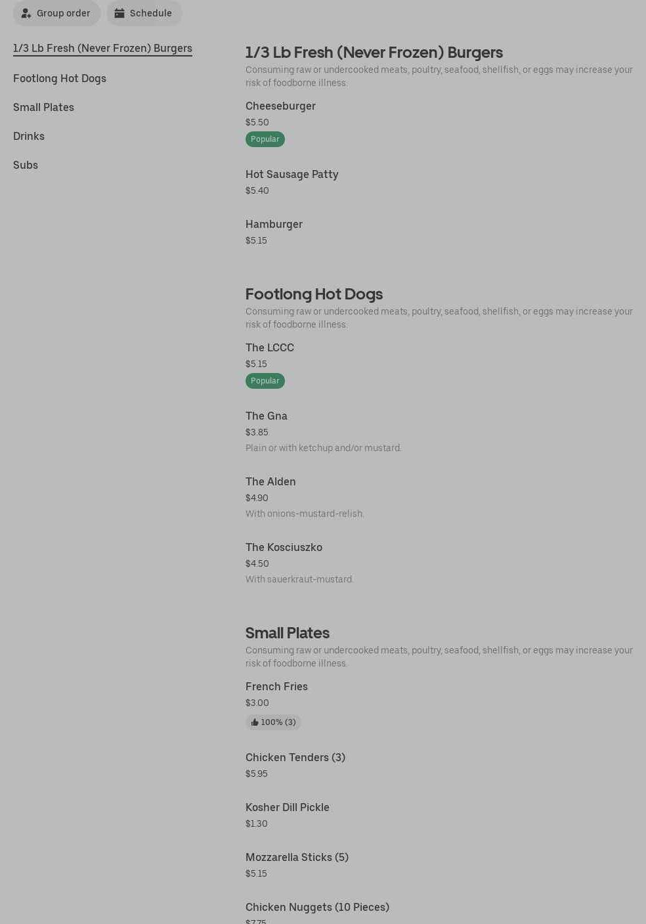Screen dimensions: 646x924
Task: Open The Kosciuszko hot dog
Action: coord(284,548)
